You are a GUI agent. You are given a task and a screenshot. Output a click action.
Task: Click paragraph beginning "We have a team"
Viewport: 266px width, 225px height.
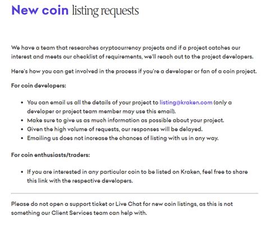[x=132, y=52]
